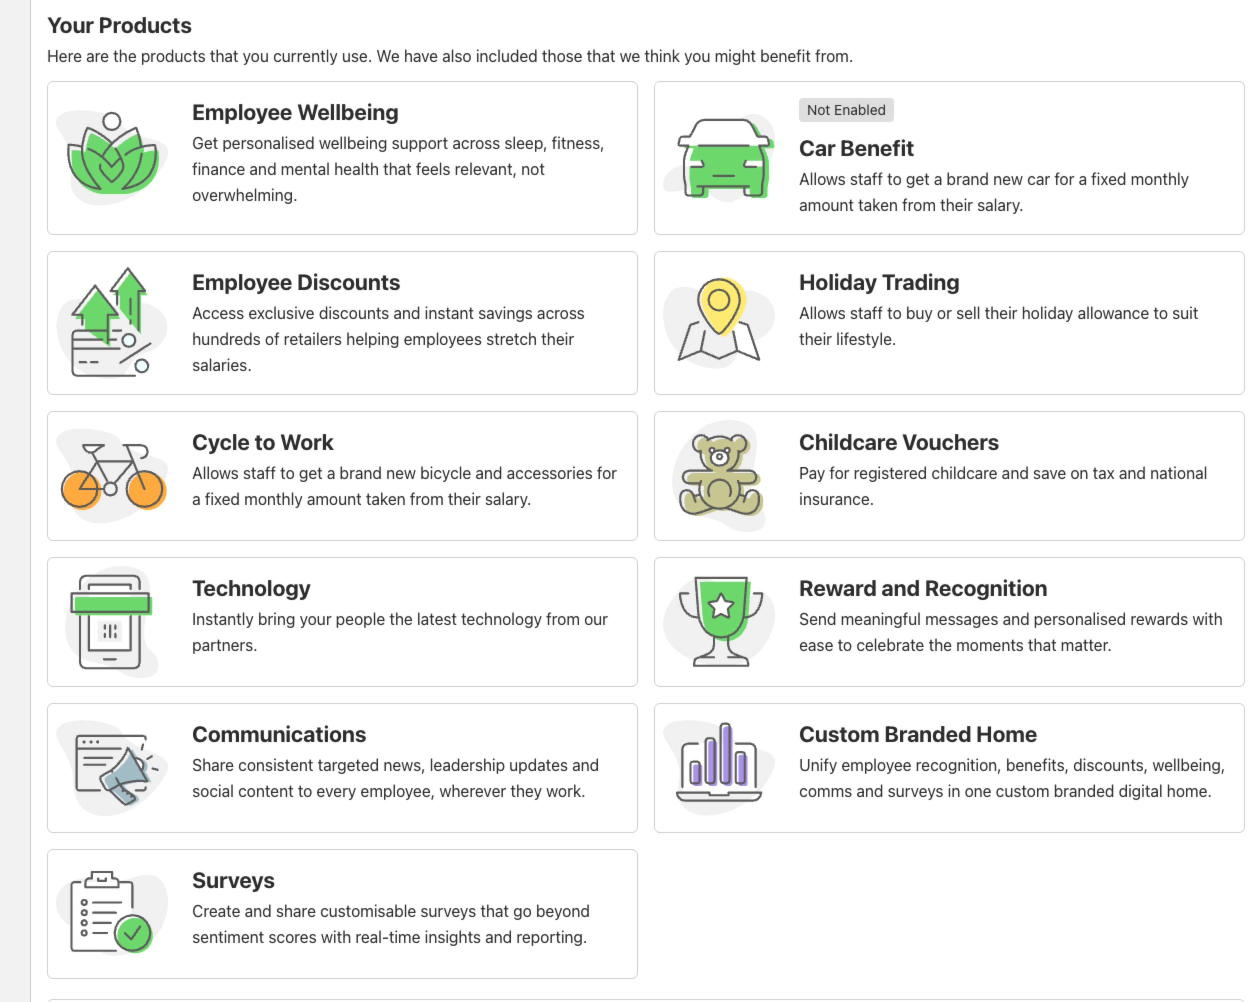
Task: Click the arrows and card Employee Discounts icon
Action: (111, 323)
